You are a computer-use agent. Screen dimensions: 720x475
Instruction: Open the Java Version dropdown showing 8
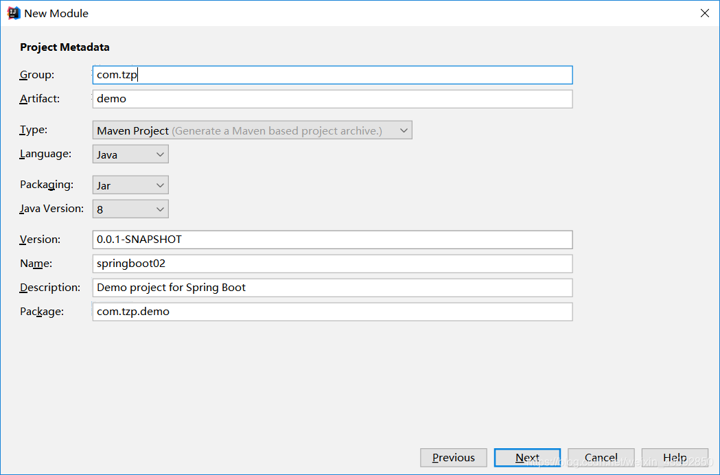[x=130, y=209]
